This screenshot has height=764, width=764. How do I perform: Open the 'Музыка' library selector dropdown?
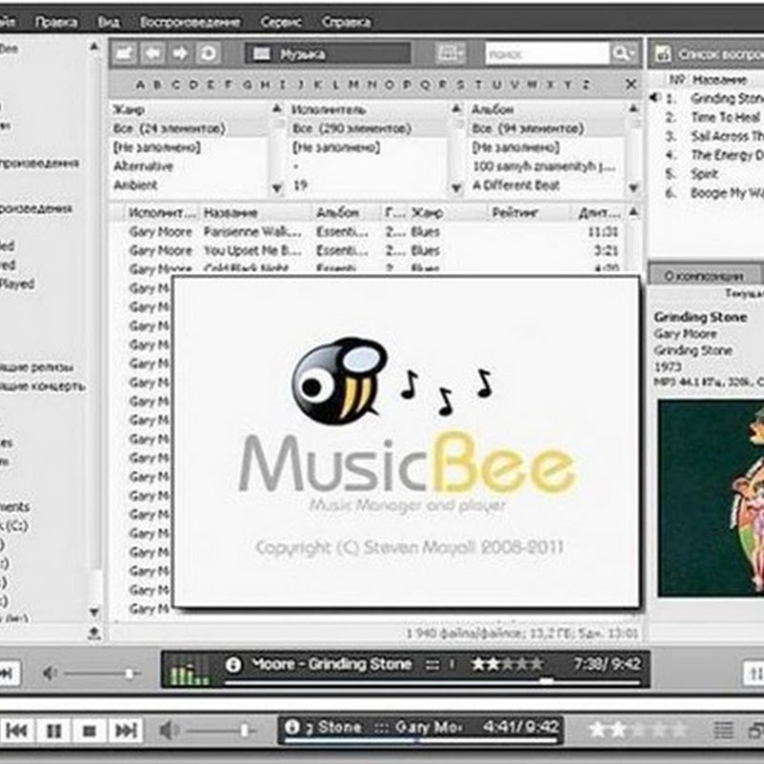pos(328,53)
